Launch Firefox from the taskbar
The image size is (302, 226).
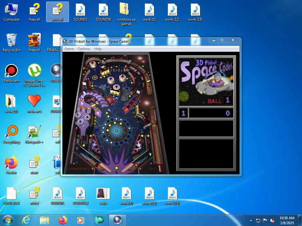point(63,220)
